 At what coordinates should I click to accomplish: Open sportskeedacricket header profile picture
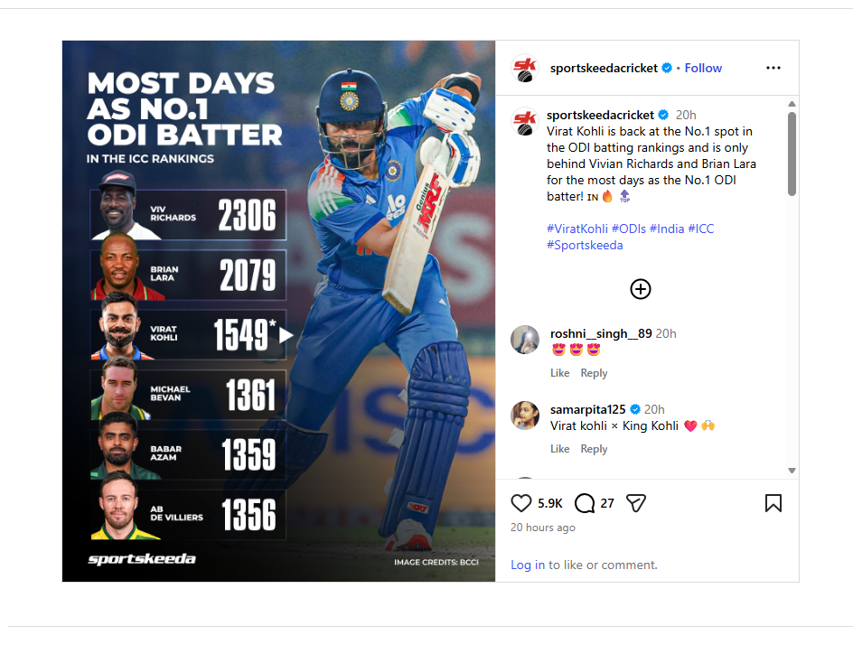coord(525,68)
